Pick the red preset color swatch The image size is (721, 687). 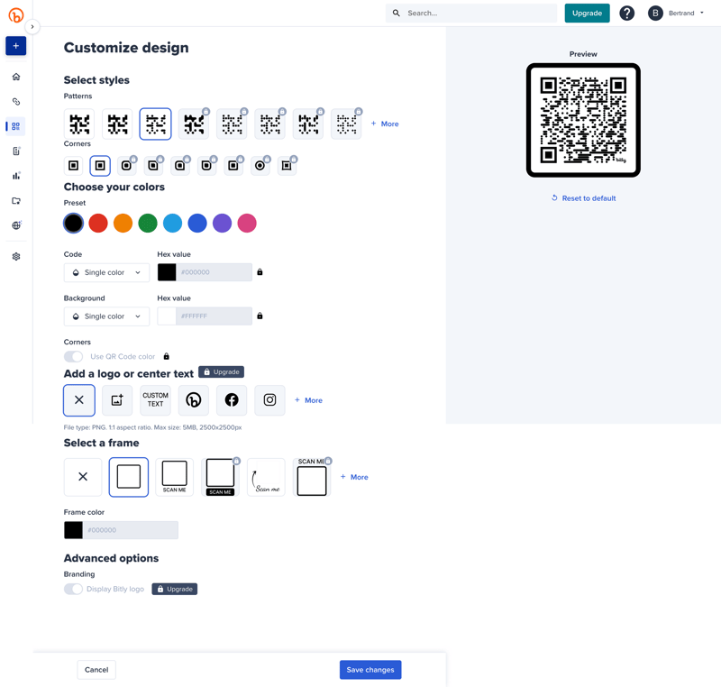click(x=97, y=223)
